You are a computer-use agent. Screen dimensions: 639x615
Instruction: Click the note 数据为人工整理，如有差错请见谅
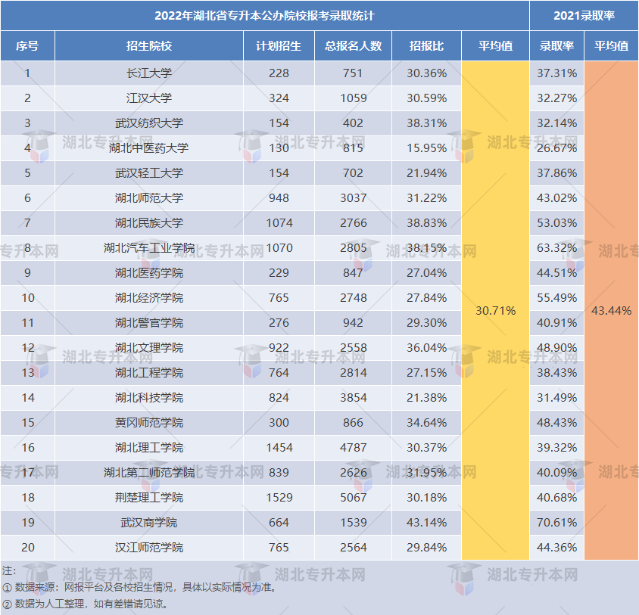(x=86, y=604)
